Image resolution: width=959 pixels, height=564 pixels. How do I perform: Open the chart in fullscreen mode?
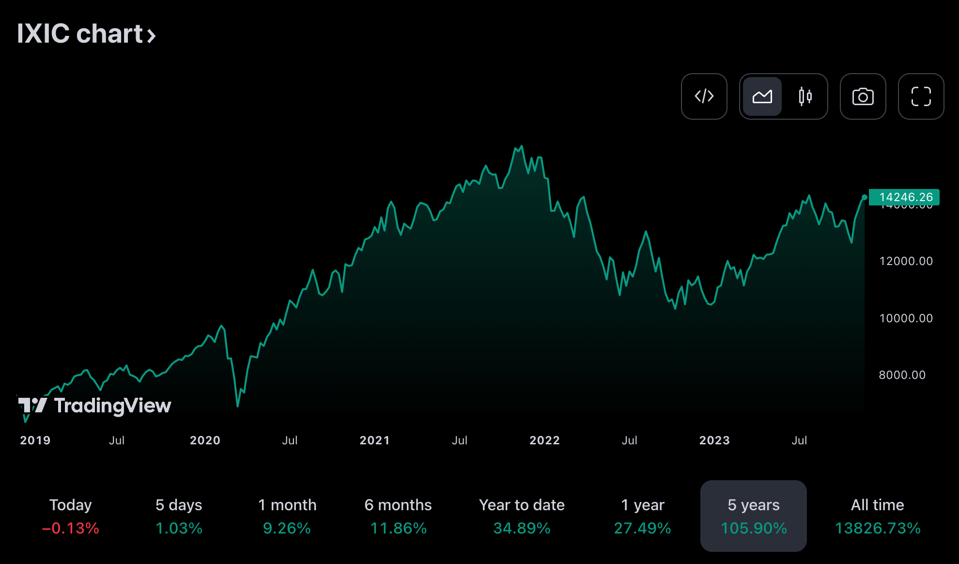[921, 96]
